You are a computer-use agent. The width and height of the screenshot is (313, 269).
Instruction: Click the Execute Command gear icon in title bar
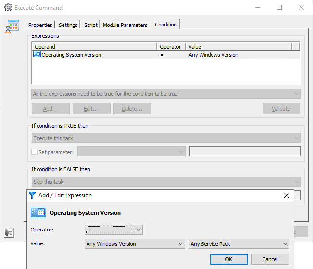point(8,8)
